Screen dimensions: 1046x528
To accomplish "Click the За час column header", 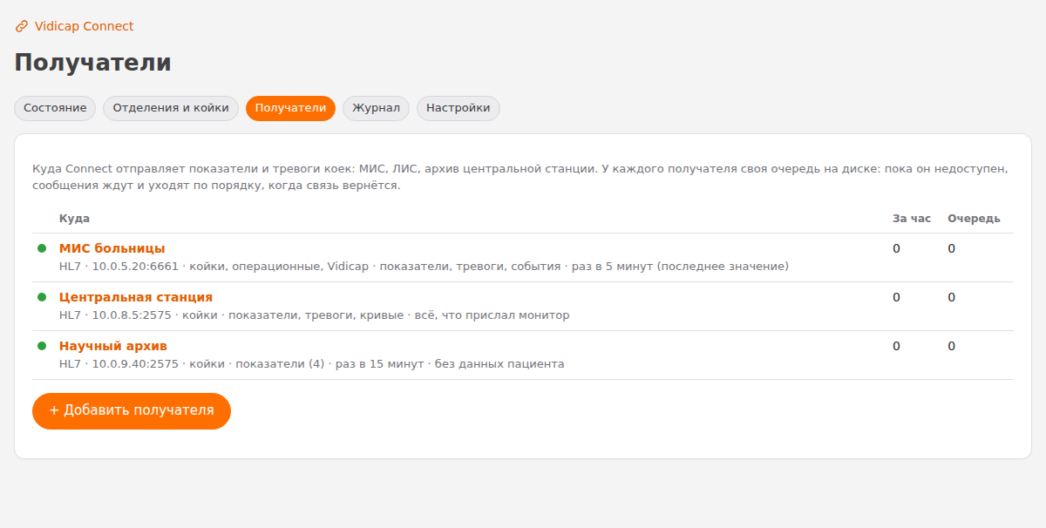I will 912,219.
